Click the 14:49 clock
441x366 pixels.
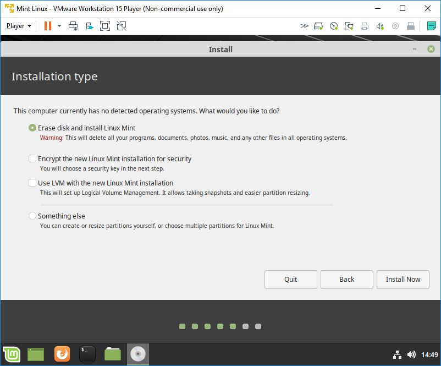pos(429,355)
